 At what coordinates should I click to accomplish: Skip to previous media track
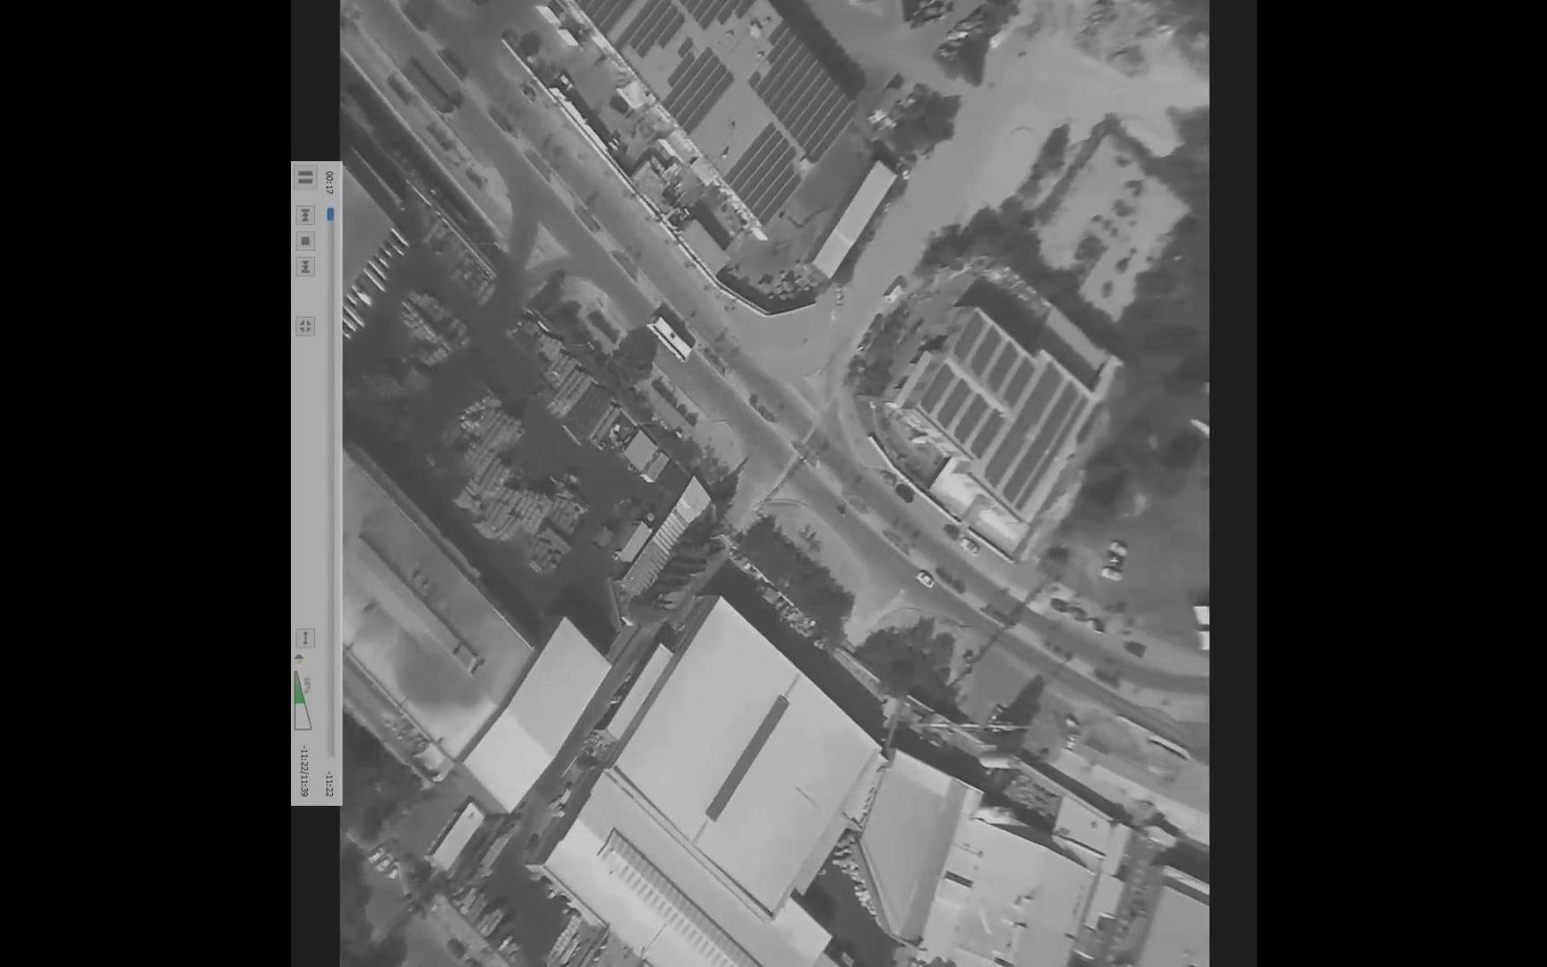(305, 215)
